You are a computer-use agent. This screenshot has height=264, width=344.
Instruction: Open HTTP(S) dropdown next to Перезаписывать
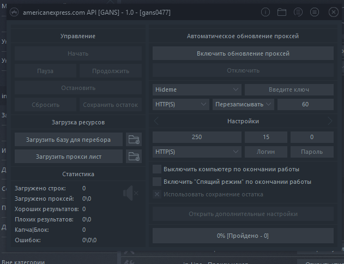click(x=181, y=104)
